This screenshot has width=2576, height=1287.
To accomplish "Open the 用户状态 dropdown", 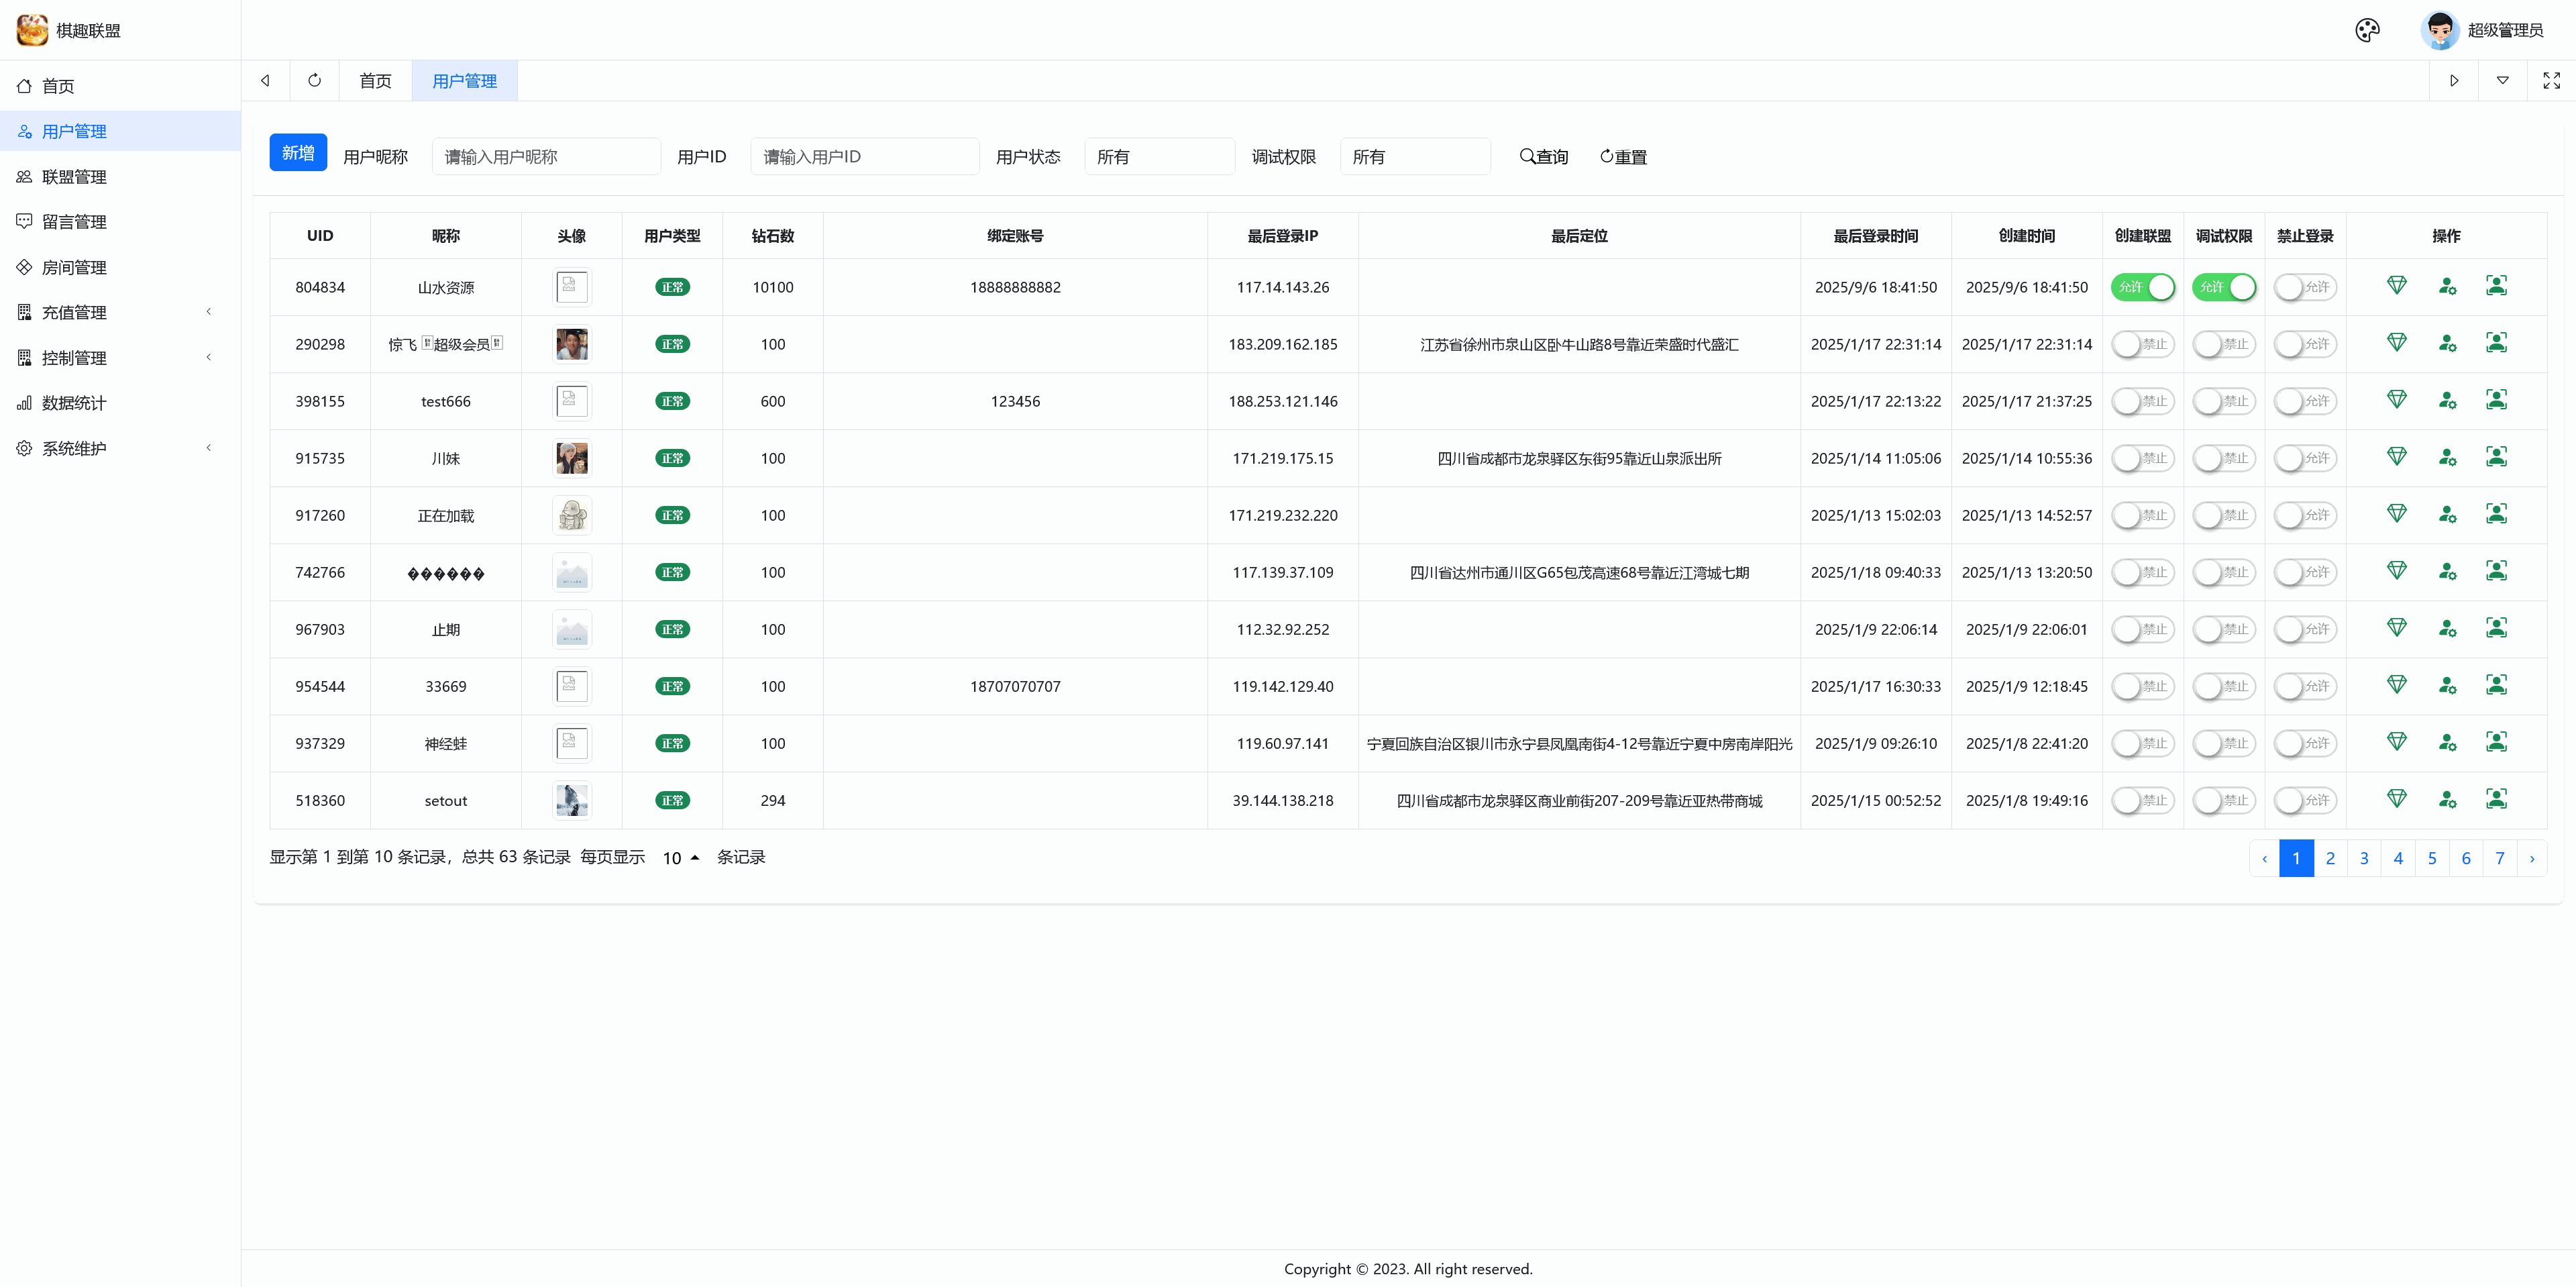I will pos(1159,157).
